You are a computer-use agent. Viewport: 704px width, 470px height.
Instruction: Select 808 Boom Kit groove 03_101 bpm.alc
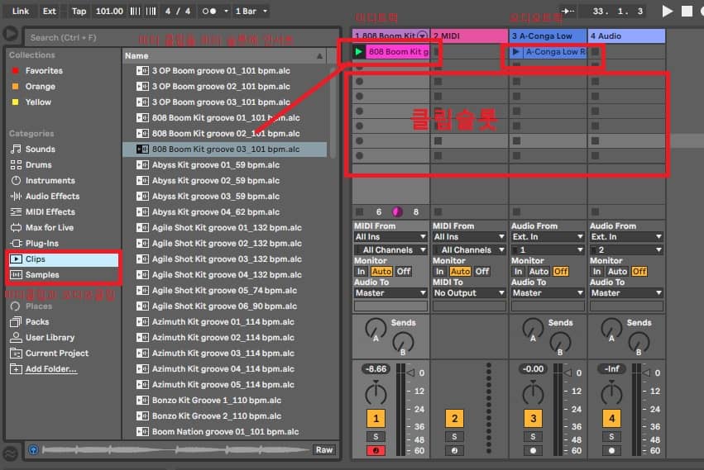tap(224, 150)
